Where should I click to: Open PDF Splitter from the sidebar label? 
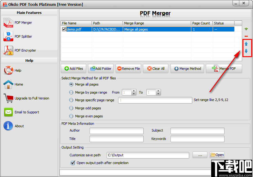pyautogui.click(x=23, y=36)
